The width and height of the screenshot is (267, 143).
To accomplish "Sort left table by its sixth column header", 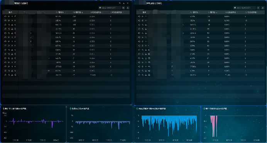I will [x=96, y=12].
